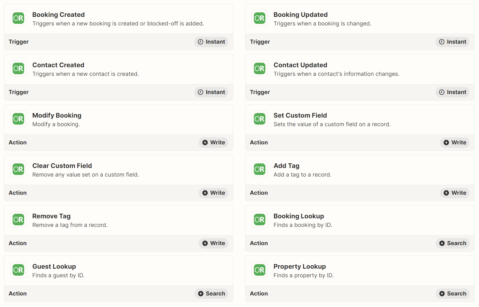Viewport: 479px width, 307px height.
Task: Open the Booking Updated trigger title
Action: tap(300, 15)
